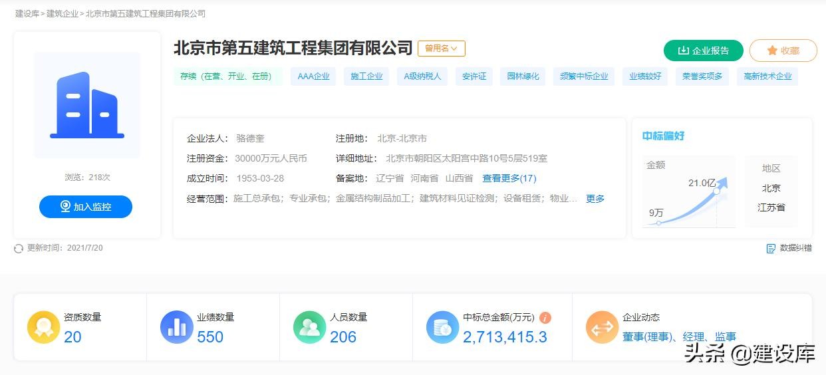Click the 业绩数量 bar chart icon

click(177, 327)
